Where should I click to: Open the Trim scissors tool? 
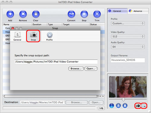97,14
